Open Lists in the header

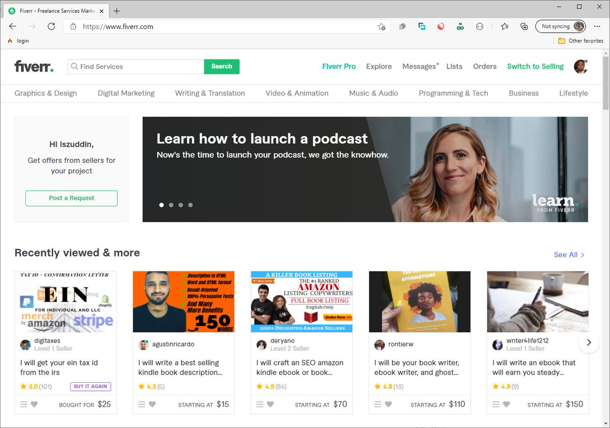point(454,67)
